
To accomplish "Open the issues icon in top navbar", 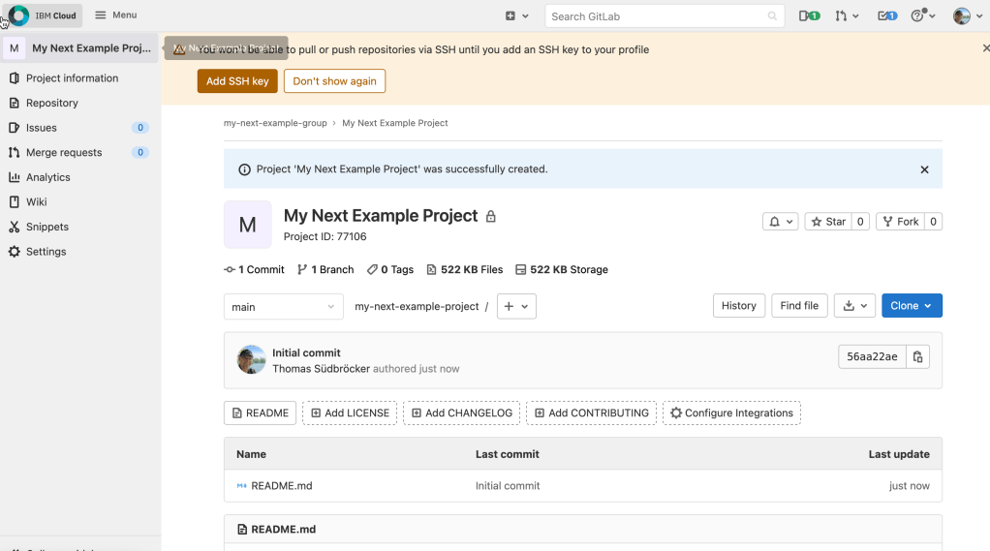I will [809, 15].
